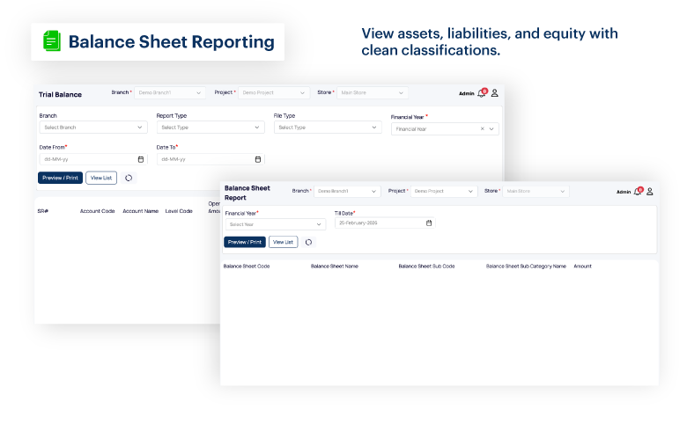
Task: Open Demo Branch1 dropdown in Trial Balance header
Action: coord(170,92)
